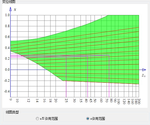
Task: Click the x-axis label 20
Action: 56,100
